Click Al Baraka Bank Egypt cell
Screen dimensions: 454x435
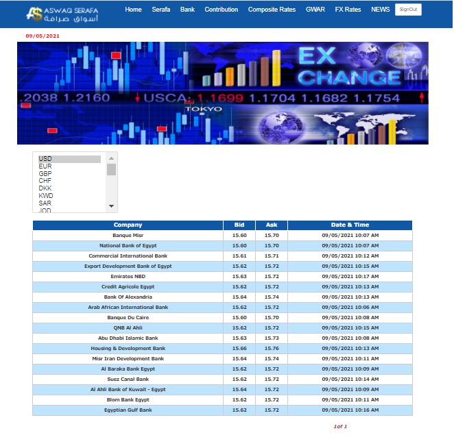pyautogui.click(x=128, y=369)
